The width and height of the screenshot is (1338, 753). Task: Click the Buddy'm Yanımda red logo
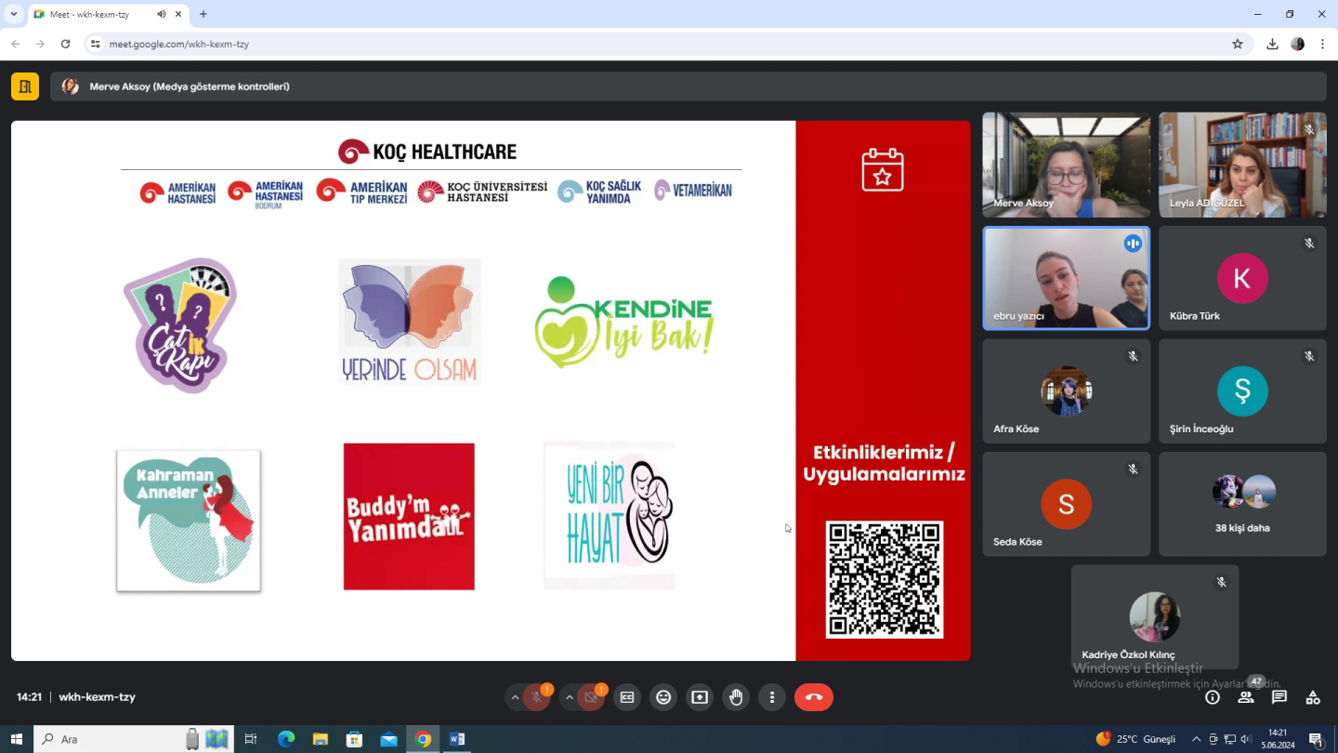click(409, 516)
